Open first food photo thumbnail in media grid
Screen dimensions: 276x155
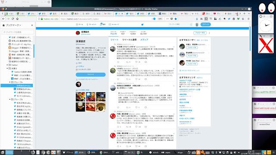81,96
